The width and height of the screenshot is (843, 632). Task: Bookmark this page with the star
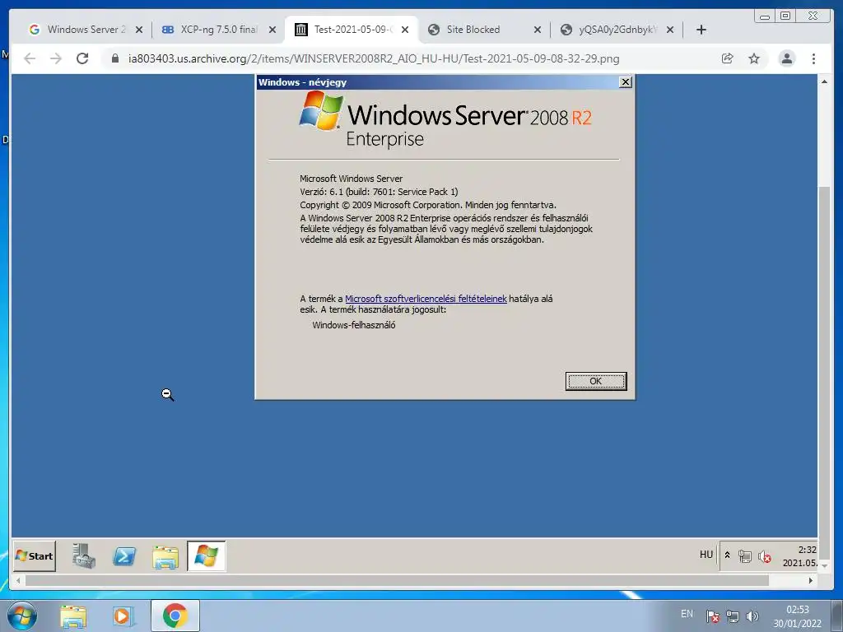tap(754, 58)
